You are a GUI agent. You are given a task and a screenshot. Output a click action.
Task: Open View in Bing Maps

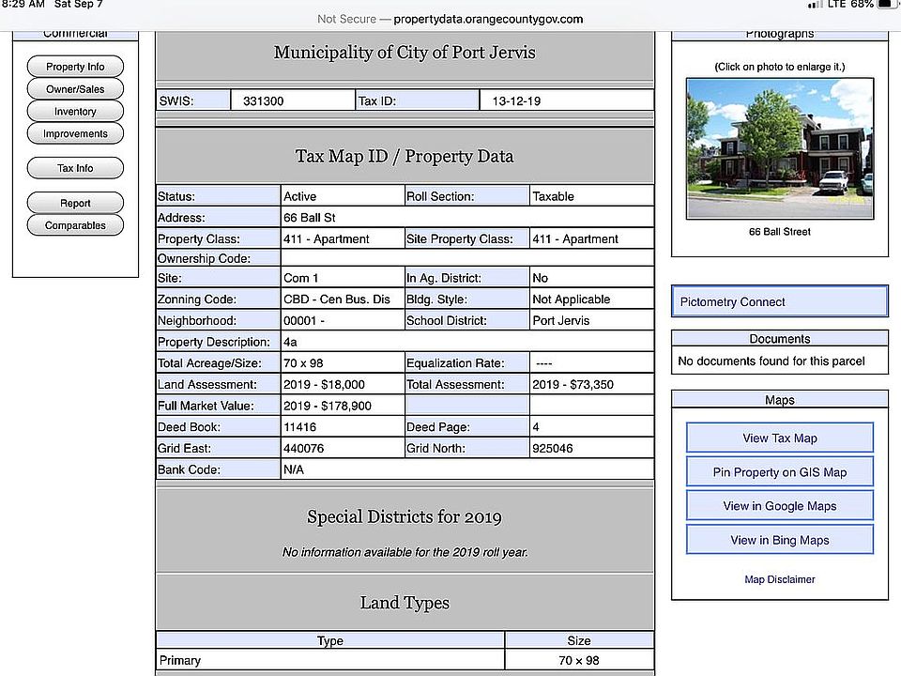tap(780, 540)
